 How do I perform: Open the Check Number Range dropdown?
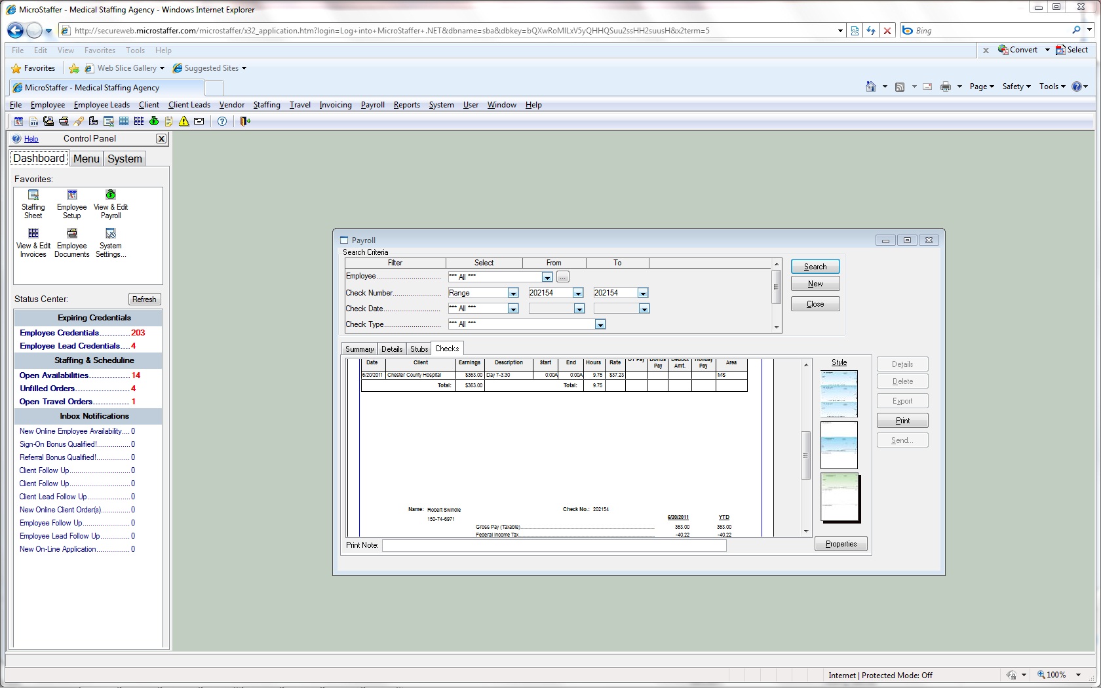513,293
